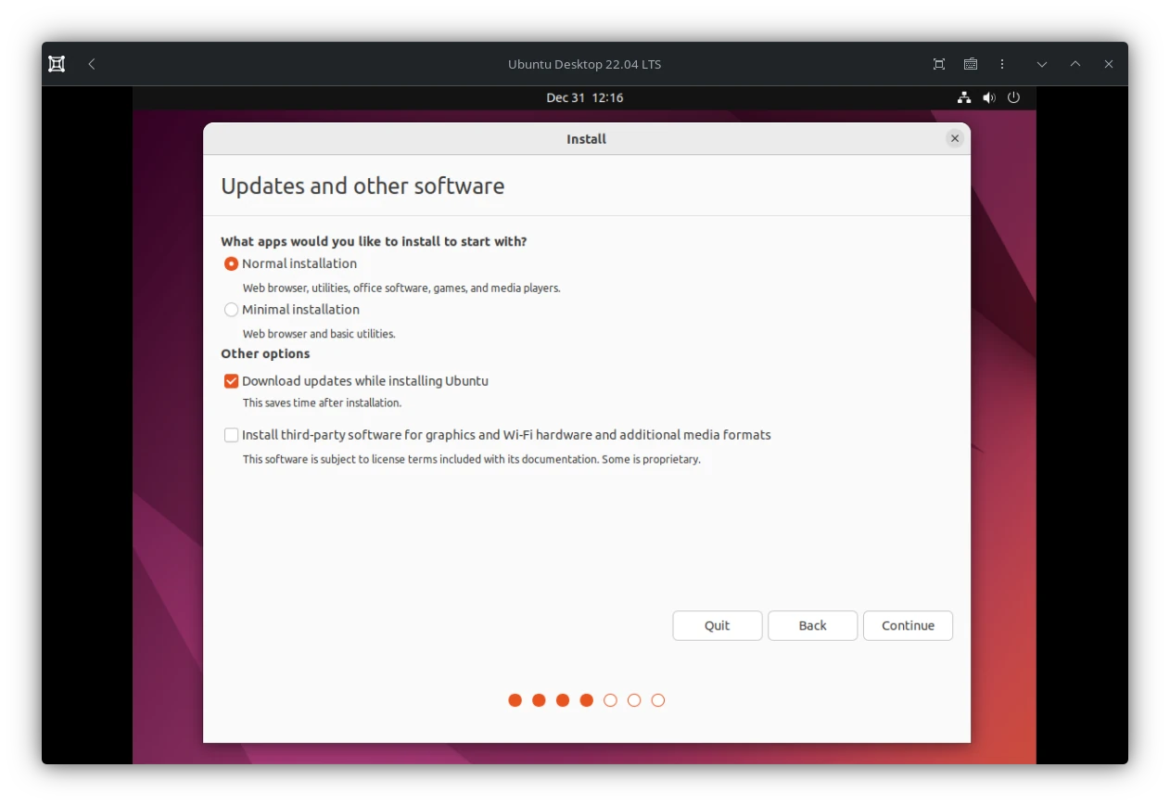This screenshot has height=806, width=1170.
Task: Open the power icon in the top bar
Action: 1013,97
